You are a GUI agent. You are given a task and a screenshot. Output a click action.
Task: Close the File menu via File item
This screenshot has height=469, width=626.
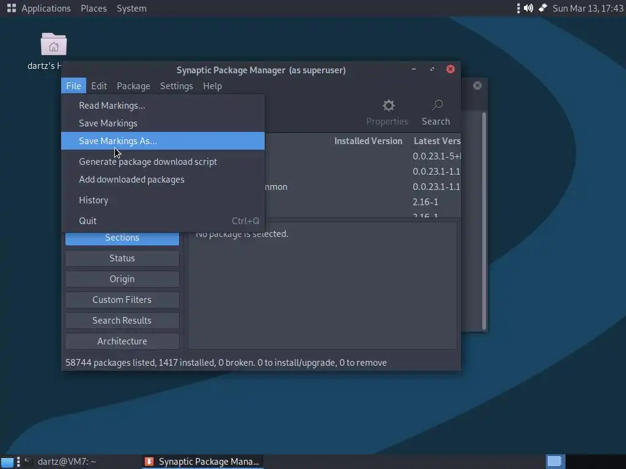(73, 85)
